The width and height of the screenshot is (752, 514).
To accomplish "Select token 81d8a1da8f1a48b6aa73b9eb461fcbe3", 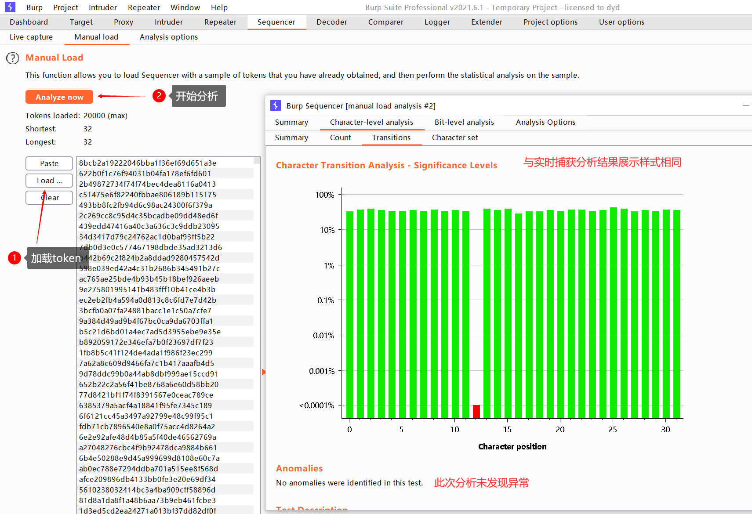I will pos(165,500).
